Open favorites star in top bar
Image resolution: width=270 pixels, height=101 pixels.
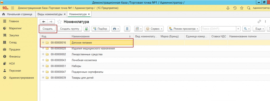[x=242, y=8]
